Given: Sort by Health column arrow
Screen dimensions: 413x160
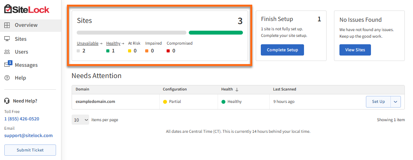Looking at the screenshot, I should tap(237, 89).
